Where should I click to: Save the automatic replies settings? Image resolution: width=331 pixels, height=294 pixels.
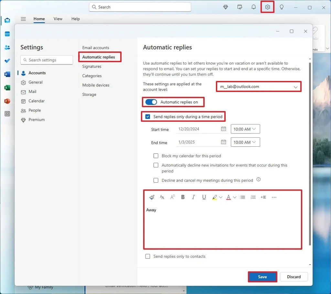[262, 277]
